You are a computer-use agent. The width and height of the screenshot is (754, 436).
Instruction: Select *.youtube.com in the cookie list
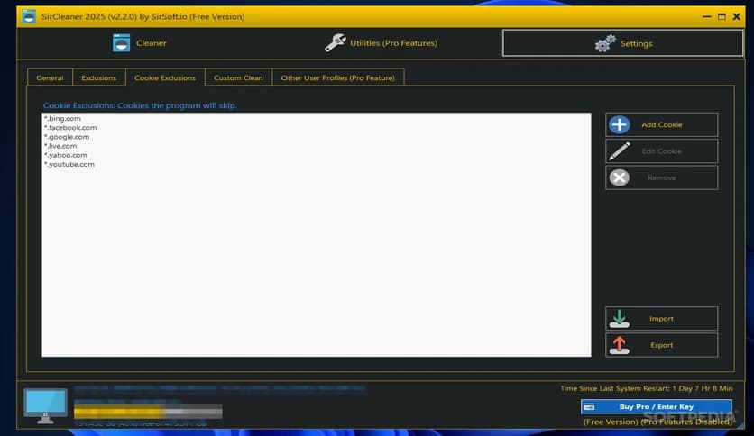69,164
